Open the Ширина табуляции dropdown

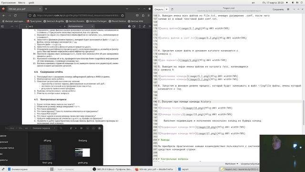(250, 164)
